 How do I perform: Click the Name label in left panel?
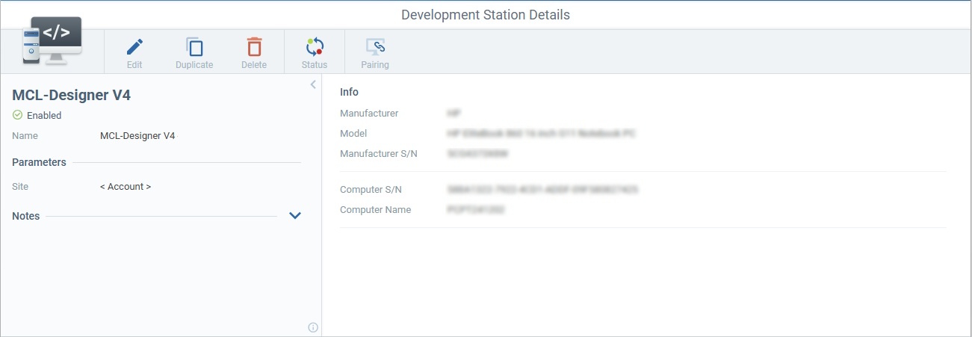[x=25, y=136]
